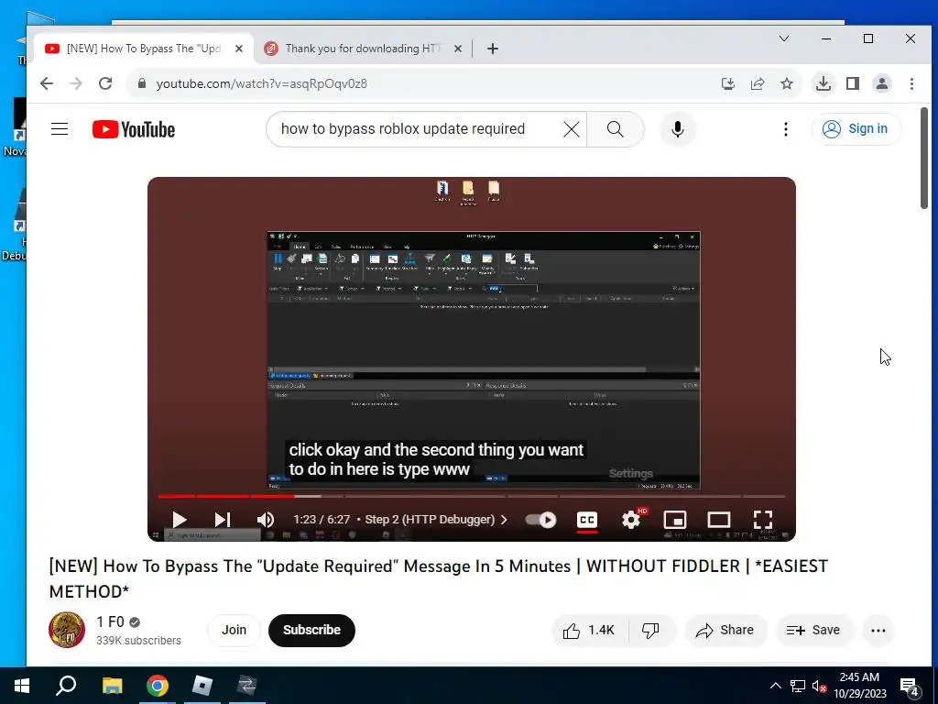Toggle the autoplay switch
Viewport: 938px width, 704px height.
pyautogui.click(x=540, y=519)
